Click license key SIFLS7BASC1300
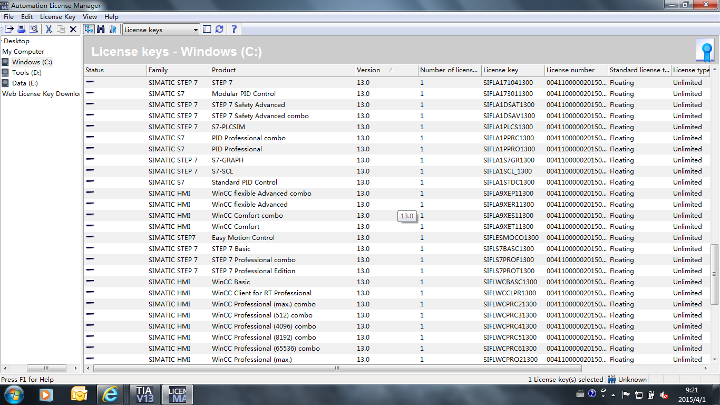This screenshot has width=720, height=405. pos(509,249)
